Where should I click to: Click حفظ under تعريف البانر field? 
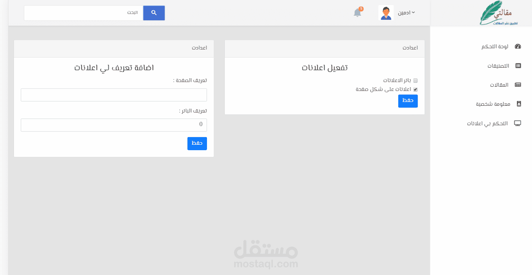(x=197, y=143)
